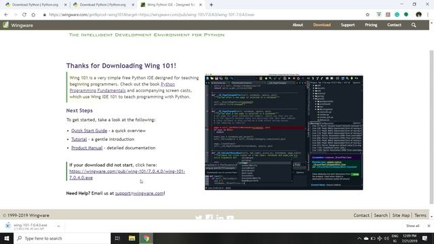Open the Windows Start menu

coord(7,238)
